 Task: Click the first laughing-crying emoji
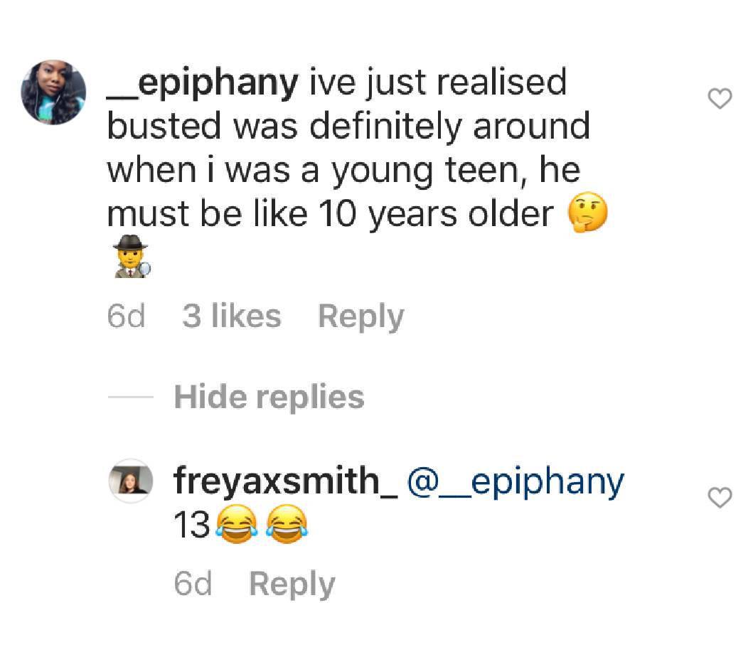click(236, 524)
